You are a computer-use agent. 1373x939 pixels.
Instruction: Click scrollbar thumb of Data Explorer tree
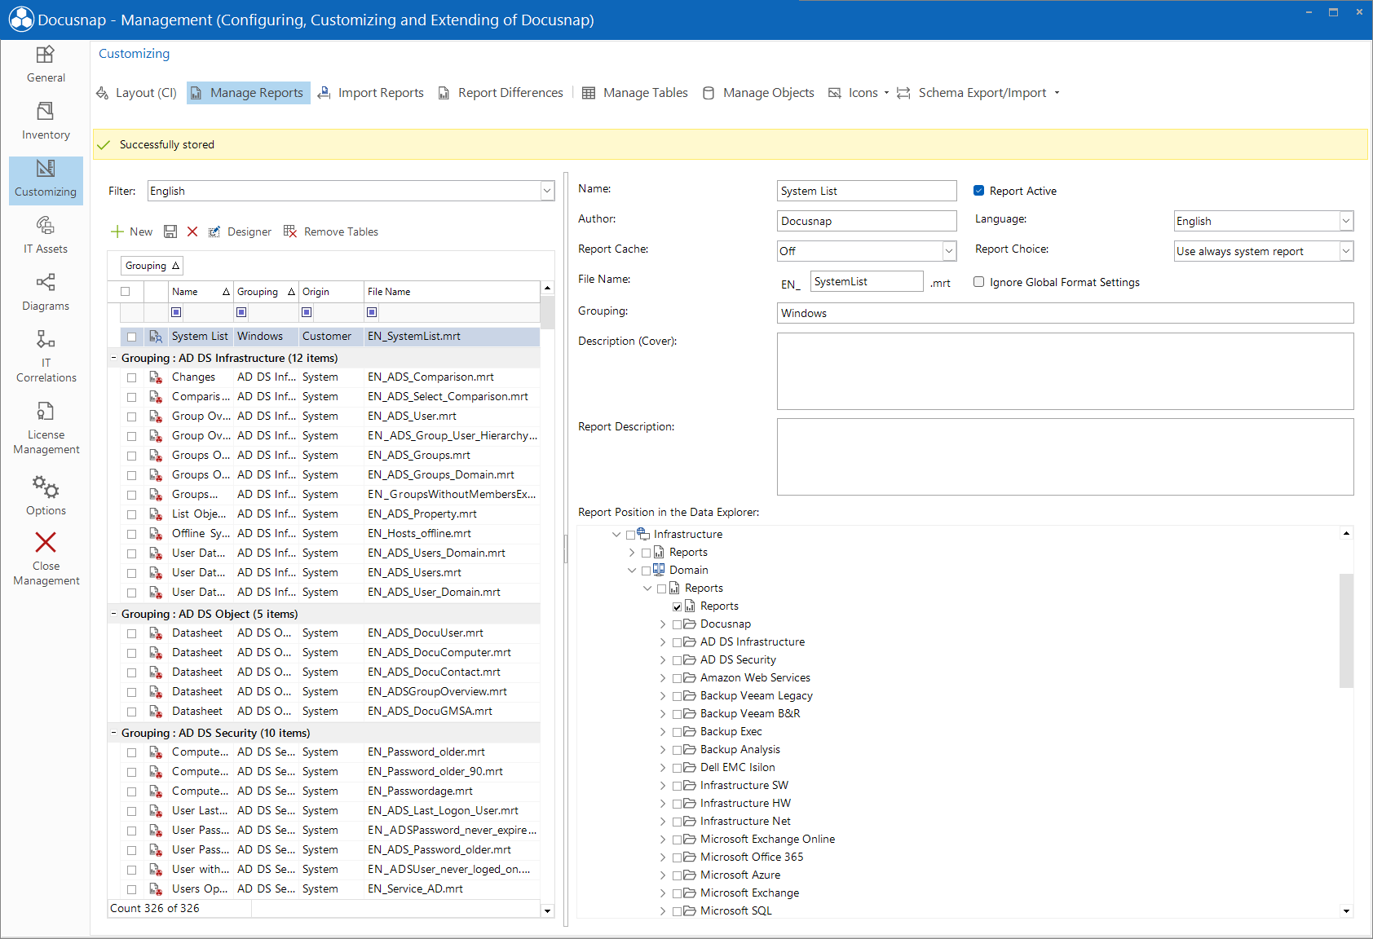[1346, 631]
